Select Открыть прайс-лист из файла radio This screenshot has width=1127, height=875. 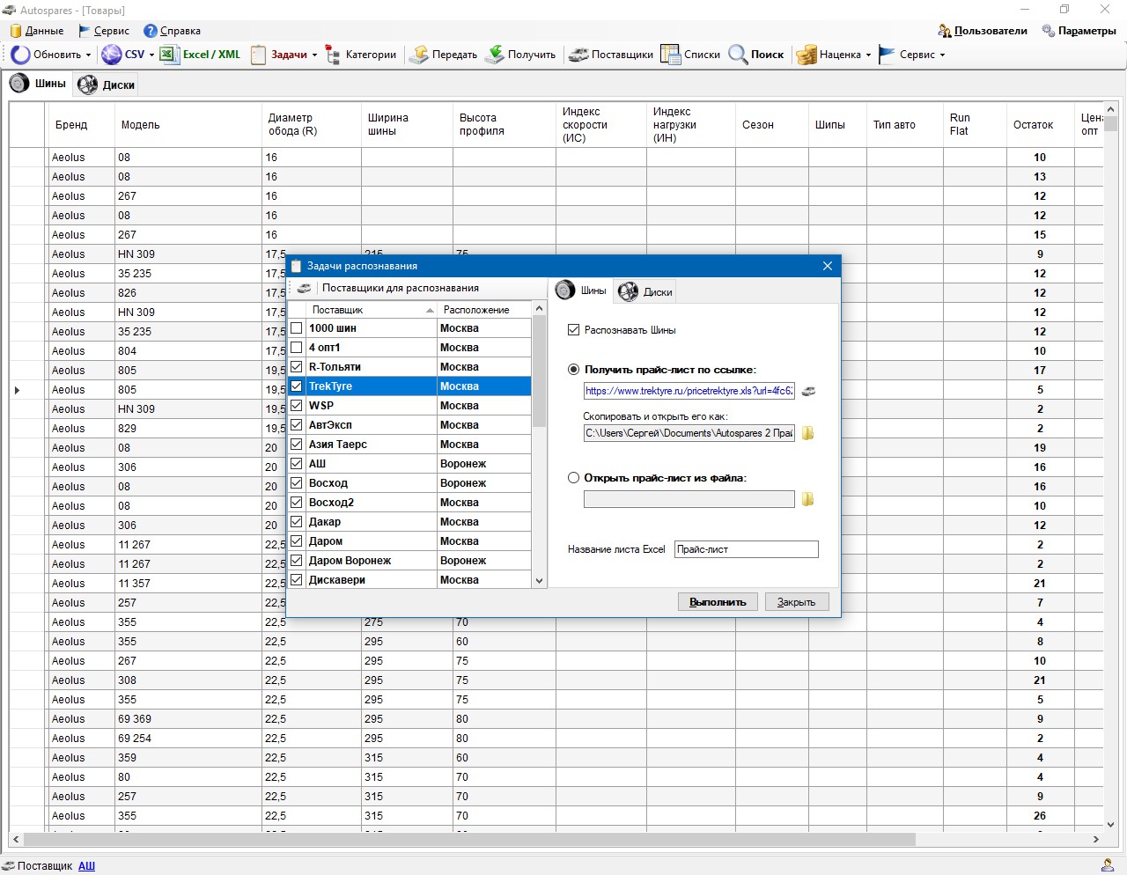574,478
